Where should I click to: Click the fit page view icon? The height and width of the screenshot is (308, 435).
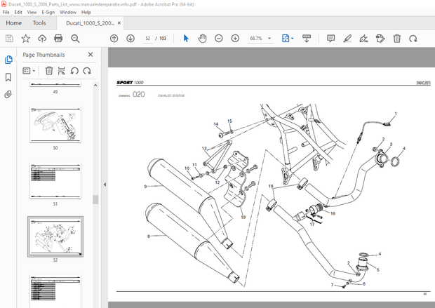286,39
